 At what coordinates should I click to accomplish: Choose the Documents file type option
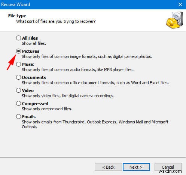coord(18,77)
